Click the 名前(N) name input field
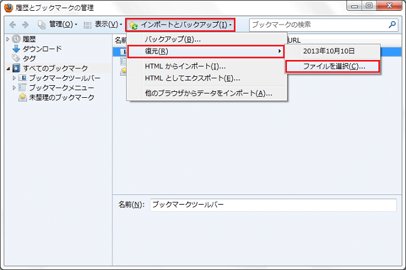This screenshot has width=406, height=270. coord(273,205)
